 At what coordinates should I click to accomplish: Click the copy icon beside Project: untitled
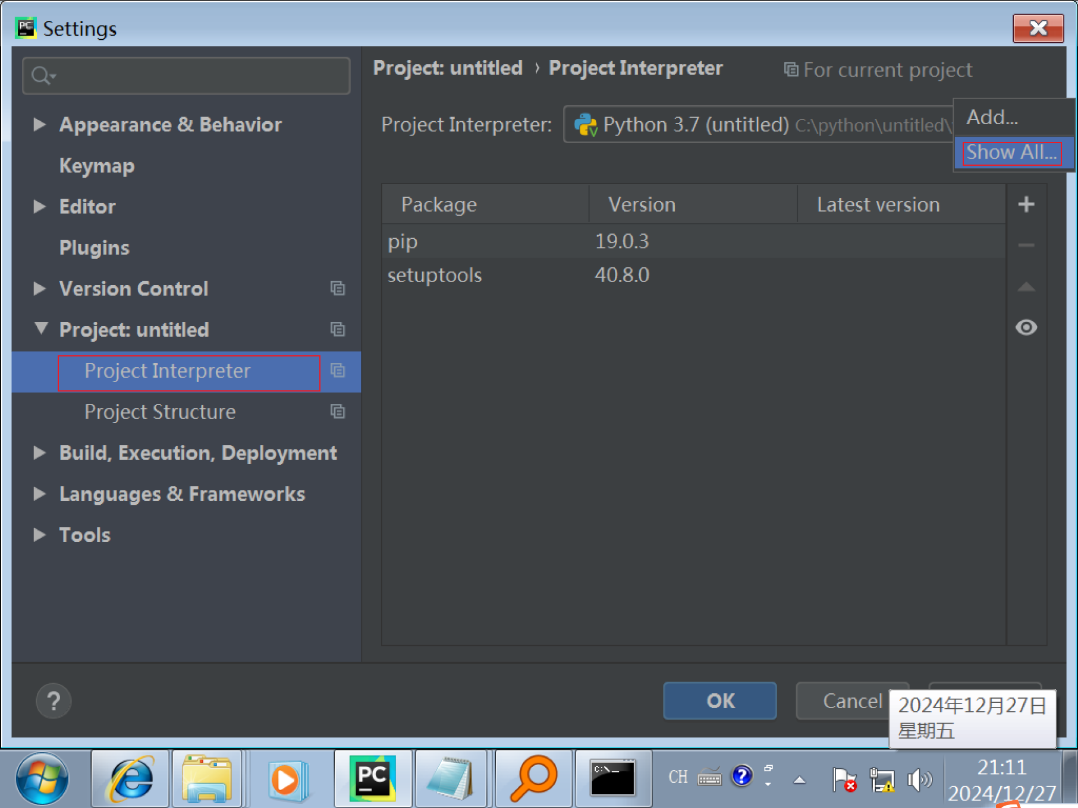point(338,330)
